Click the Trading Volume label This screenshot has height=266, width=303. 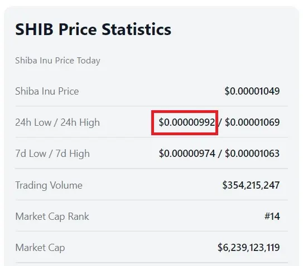[49, 185]
